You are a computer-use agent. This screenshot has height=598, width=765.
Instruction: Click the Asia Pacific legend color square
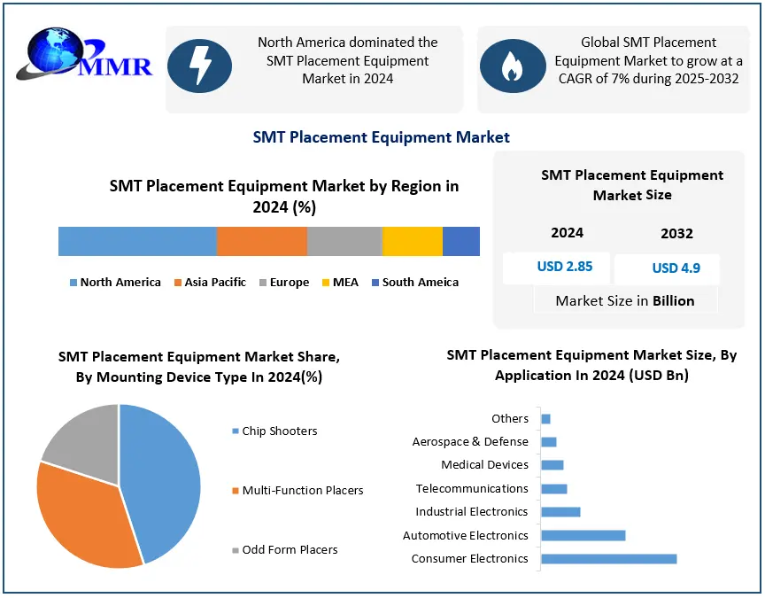tap(178, 283)
